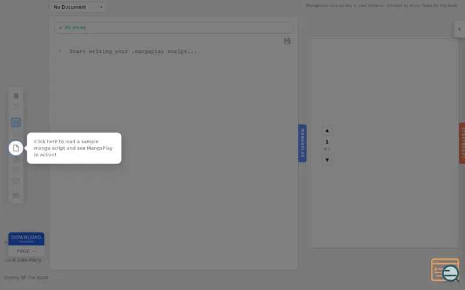Open the No Document dropdown

click(x=78, y=7)
